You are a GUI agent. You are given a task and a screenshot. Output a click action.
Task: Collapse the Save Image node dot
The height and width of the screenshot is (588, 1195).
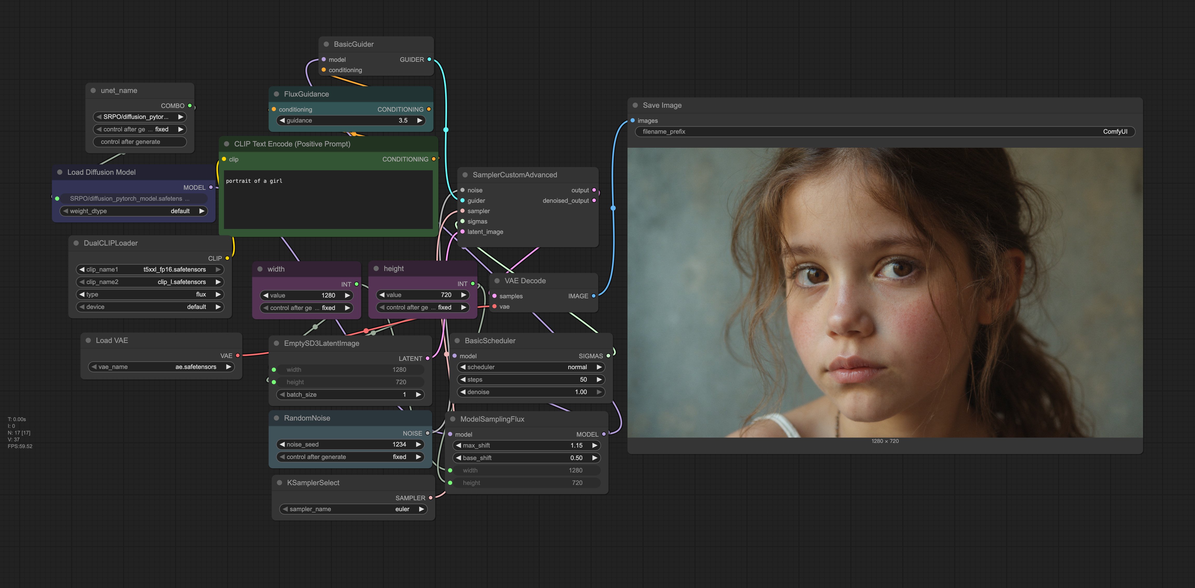coord(635,105)
